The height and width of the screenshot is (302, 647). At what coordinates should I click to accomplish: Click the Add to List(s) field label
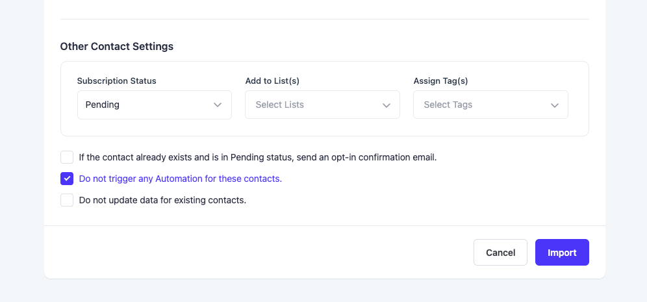coord(272,81)
